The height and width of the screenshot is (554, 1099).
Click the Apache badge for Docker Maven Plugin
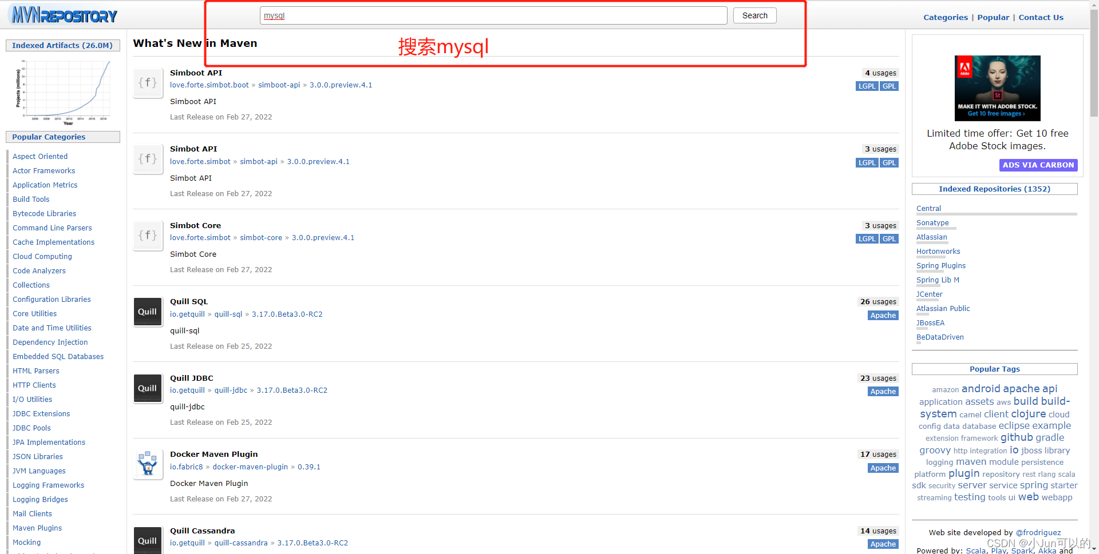883,468
